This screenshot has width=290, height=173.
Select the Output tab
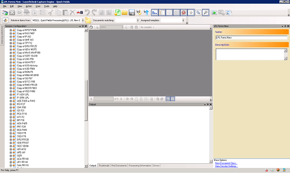[93, 166]
